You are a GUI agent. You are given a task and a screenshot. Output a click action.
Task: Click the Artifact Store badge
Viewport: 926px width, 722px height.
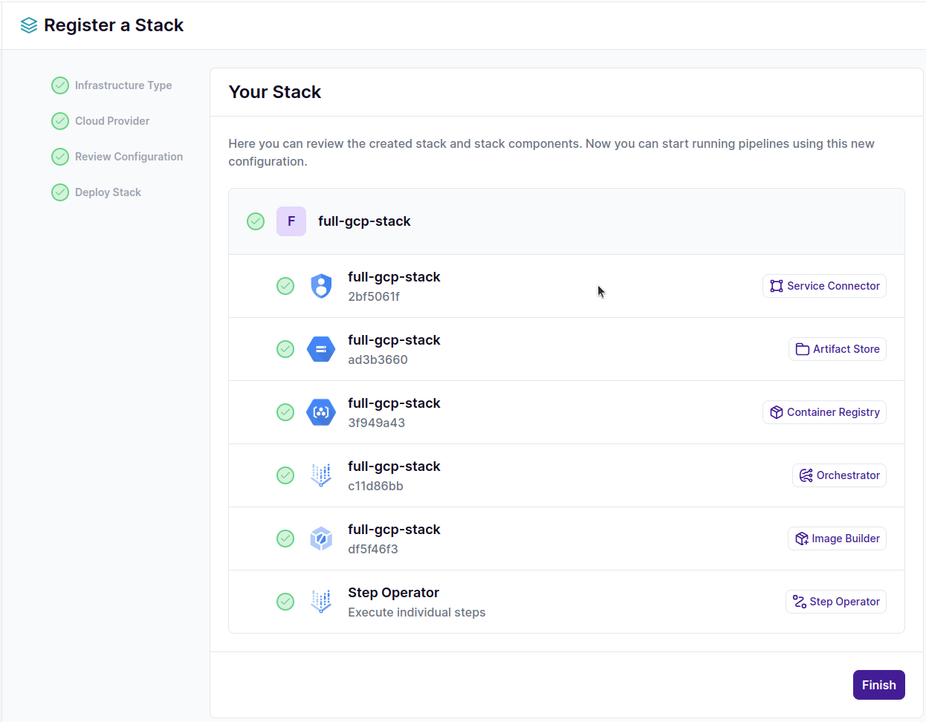click(x=837, y=349)
